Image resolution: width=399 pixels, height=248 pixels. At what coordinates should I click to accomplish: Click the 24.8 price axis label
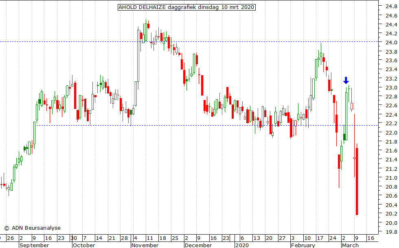(x=391, y=7)
